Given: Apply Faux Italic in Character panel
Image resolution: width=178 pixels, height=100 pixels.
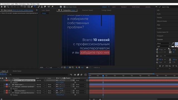Looking at the screenshot, I should coord(163,66).
